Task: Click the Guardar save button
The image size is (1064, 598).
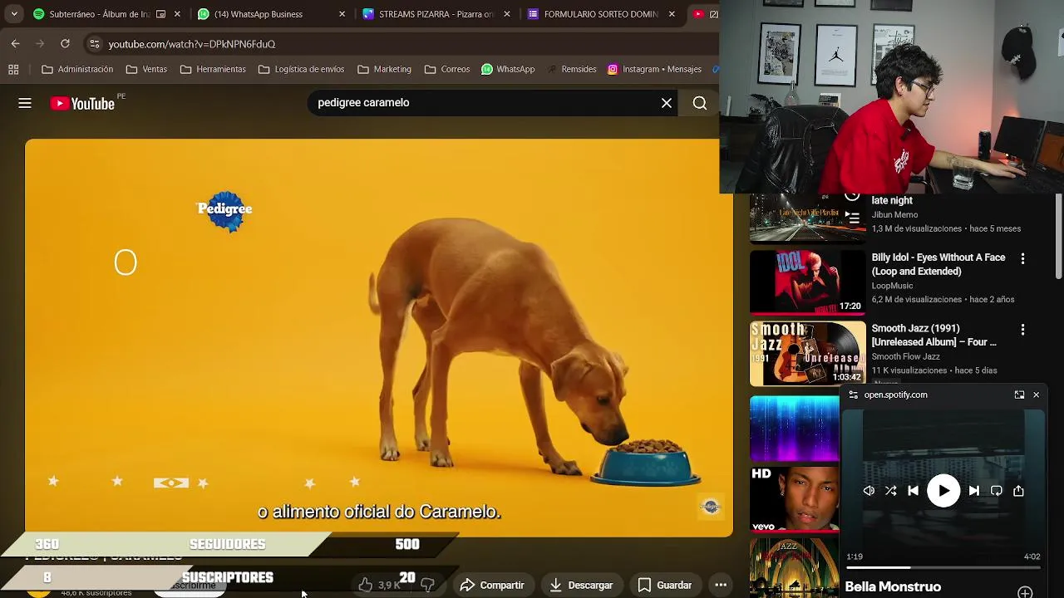Action: click(x=664, y=585)
